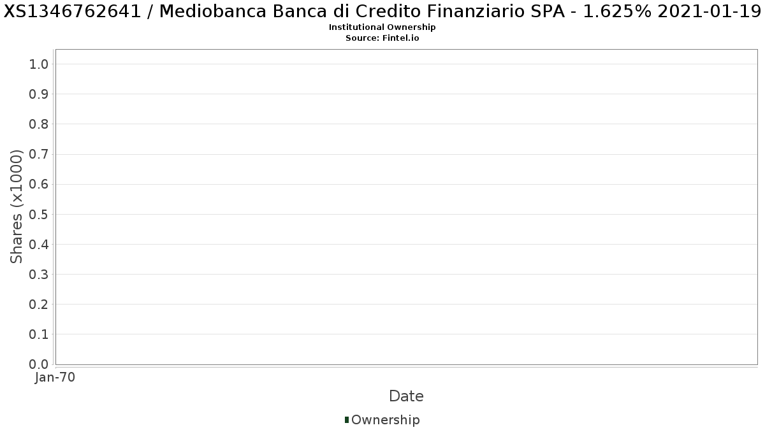Select the 'Institutional Ownership' subtitle

pyautogui.click(x=382, y=27)
